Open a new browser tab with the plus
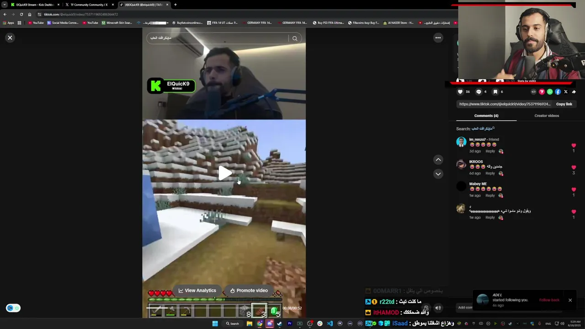Viewport: 585px width, 329px height. pos(175,5)
